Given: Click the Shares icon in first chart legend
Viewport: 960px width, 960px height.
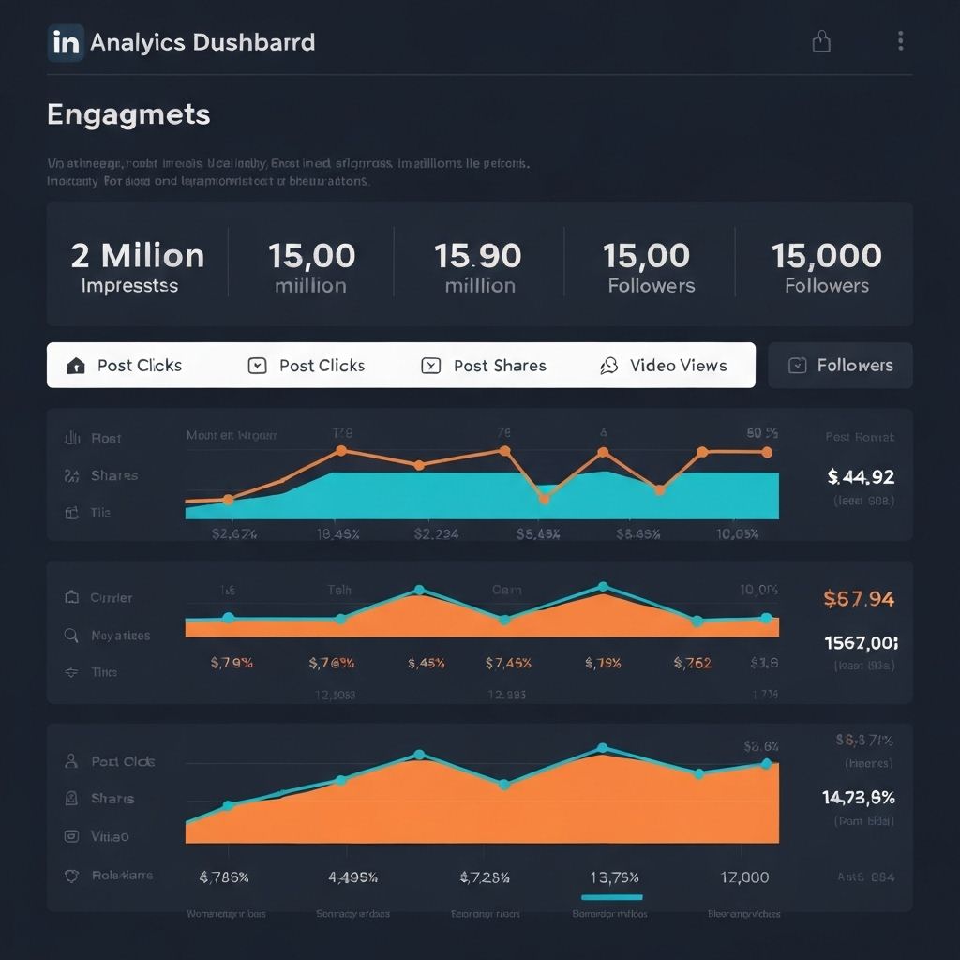Looking at the screenshot, I should coord(71,476).
